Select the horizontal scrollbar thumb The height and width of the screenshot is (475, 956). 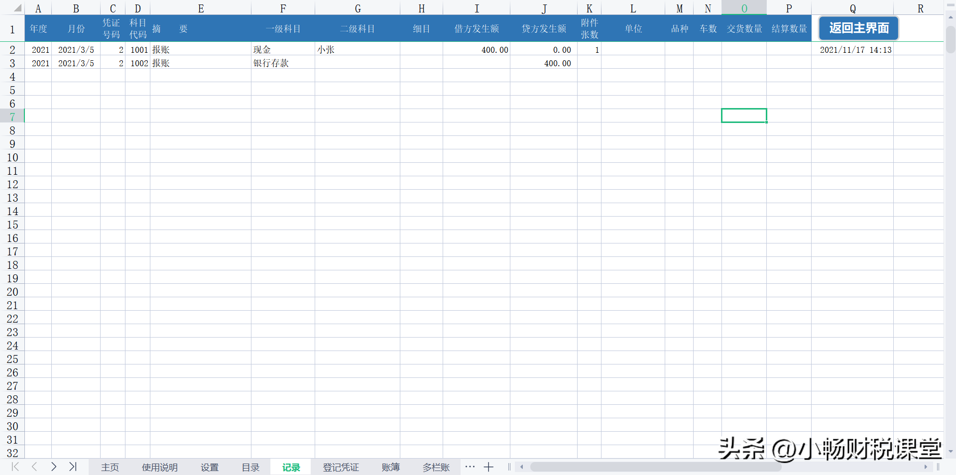point(656,467)
